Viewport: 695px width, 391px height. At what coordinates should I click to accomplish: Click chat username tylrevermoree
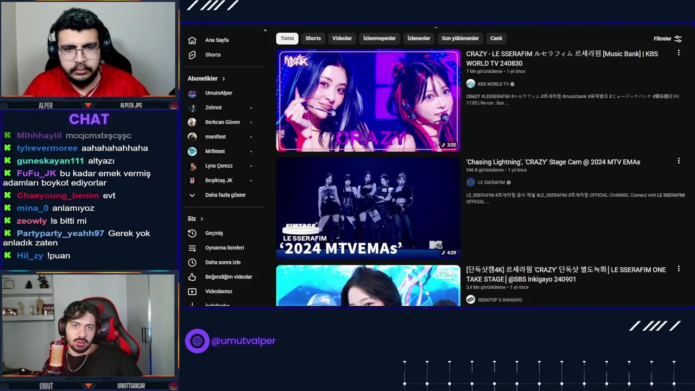coord(47,148)
